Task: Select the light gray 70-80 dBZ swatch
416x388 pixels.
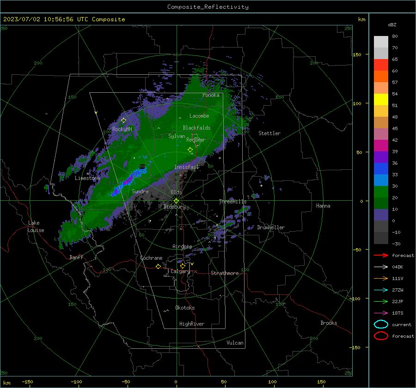Action: pos(381,42)
